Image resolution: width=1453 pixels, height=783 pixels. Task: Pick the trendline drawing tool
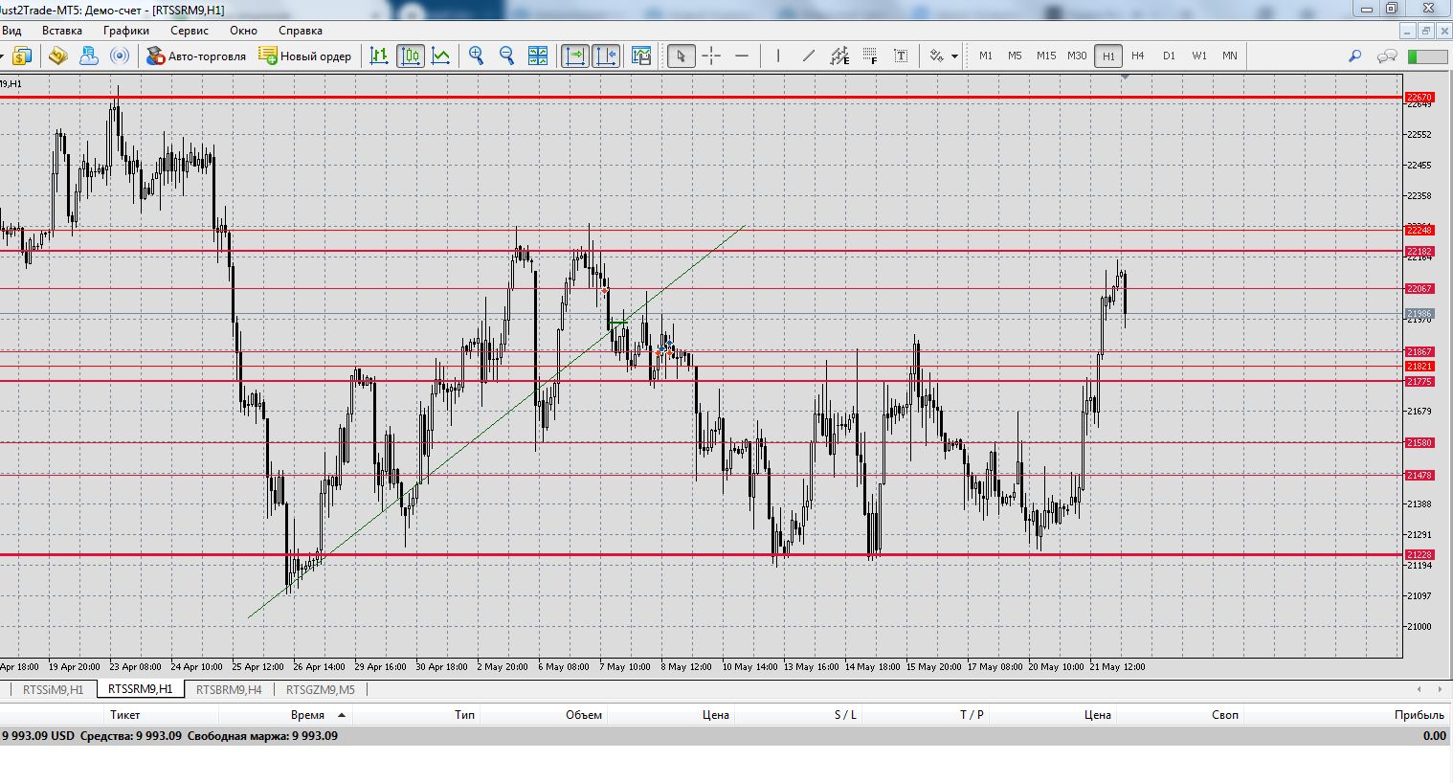[809, 56]
